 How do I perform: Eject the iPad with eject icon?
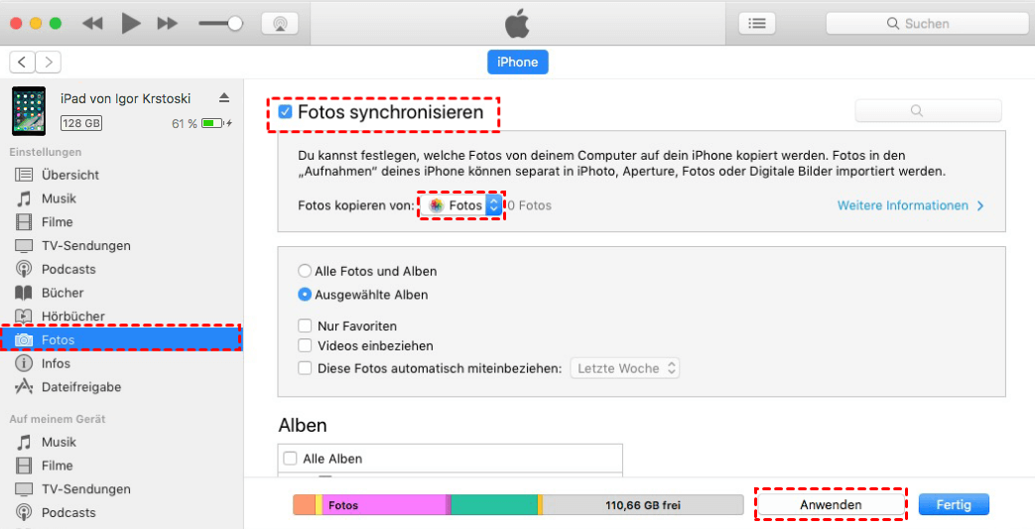(x=224, y=98)
